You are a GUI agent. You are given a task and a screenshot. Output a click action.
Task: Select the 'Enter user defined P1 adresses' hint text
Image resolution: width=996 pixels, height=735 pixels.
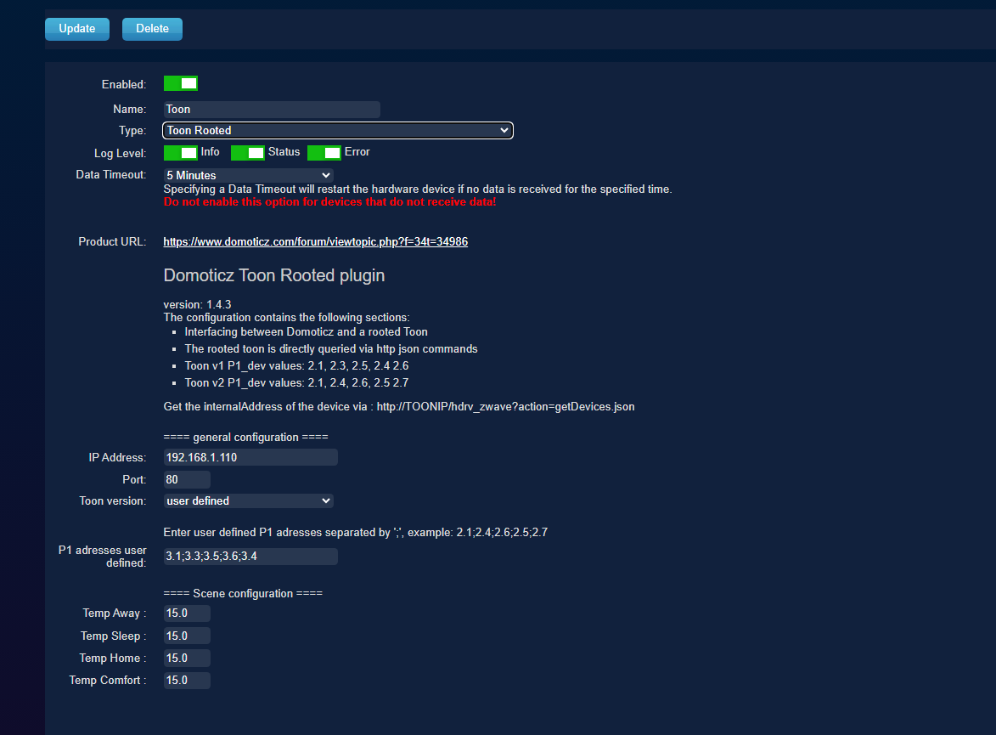356,532
